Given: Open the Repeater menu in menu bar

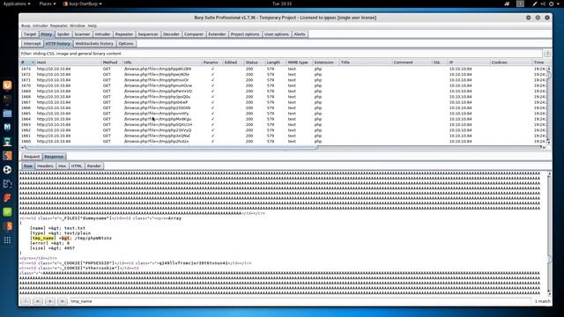Looking at the screenshot, I should [59, 26].
